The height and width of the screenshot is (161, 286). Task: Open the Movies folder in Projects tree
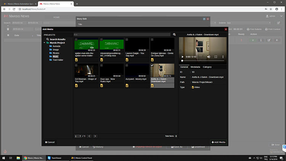[x=56, y=53]
